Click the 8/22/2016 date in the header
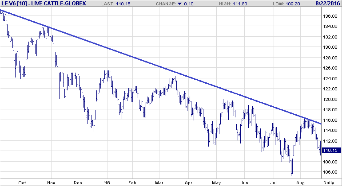This screenshot has height=186, width=342. 327,4
